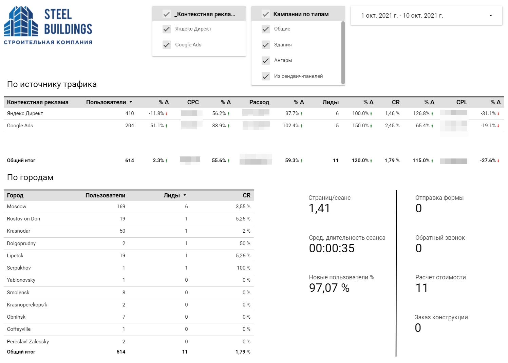
Task: Click the session duration value 00:00:35
Action: pyautogui.click(x=332, y=249)
